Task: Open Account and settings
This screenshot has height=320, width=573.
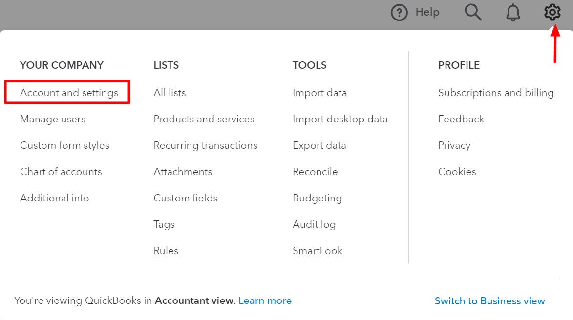Action: click(x=69, y=93)
